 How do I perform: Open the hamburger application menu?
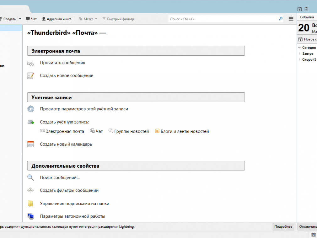tap(291, 19)
